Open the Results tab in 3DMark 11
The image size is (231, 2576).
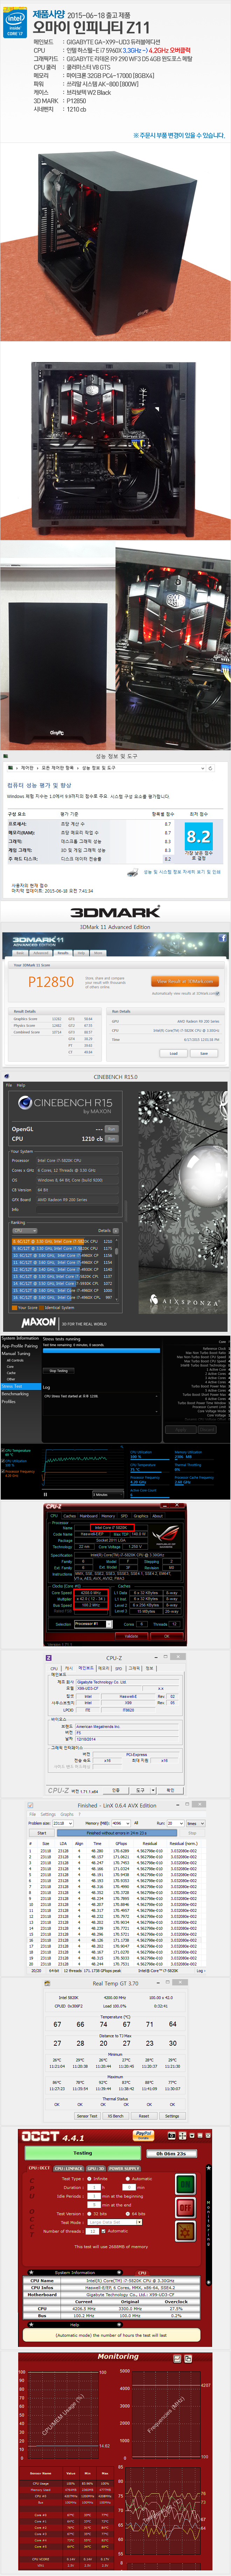pyautogui.click(x=63, y=953)
